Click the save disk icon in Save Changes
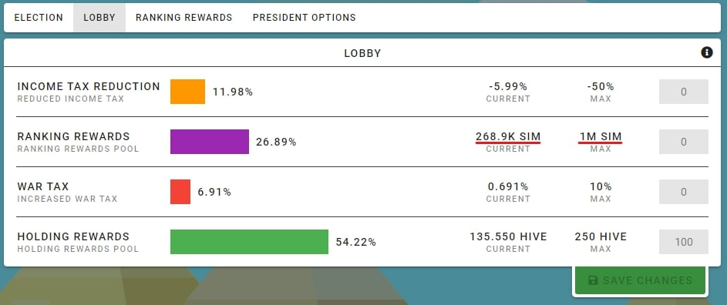 pos(593,280)
